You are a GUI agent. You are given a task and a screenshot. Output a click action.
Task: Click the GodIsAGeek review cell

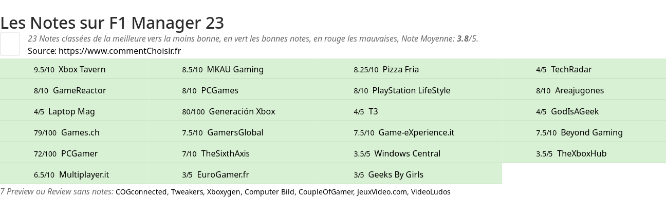click(x=584, y=111)
